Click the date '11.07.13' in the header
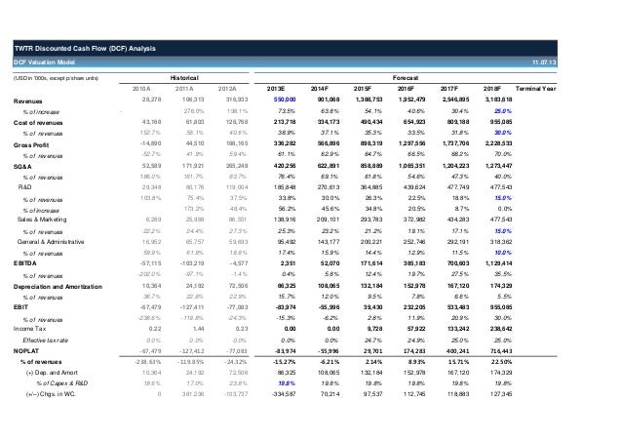 tap(544, 62)
